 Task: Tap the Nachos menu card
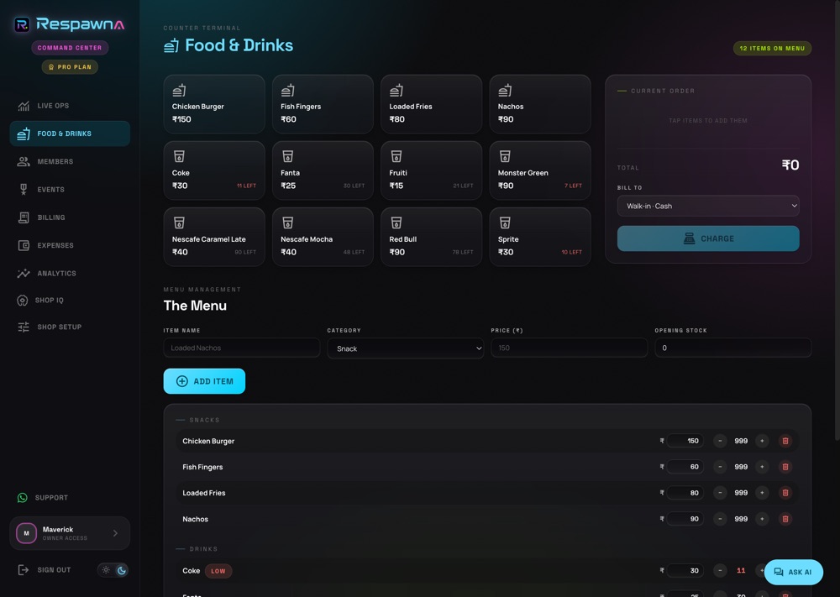pyautogui.click(x=540, y=104)
